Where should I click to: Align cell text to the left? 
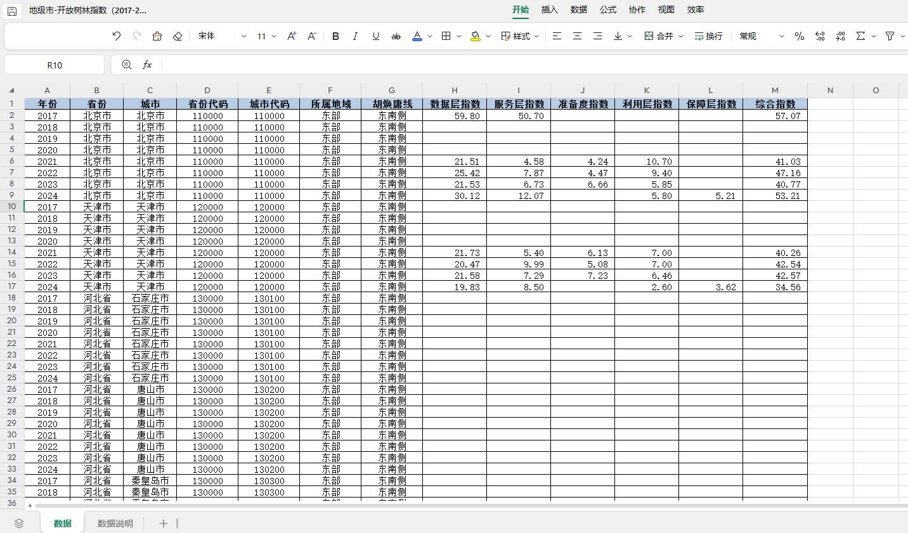tap(557, 36)
